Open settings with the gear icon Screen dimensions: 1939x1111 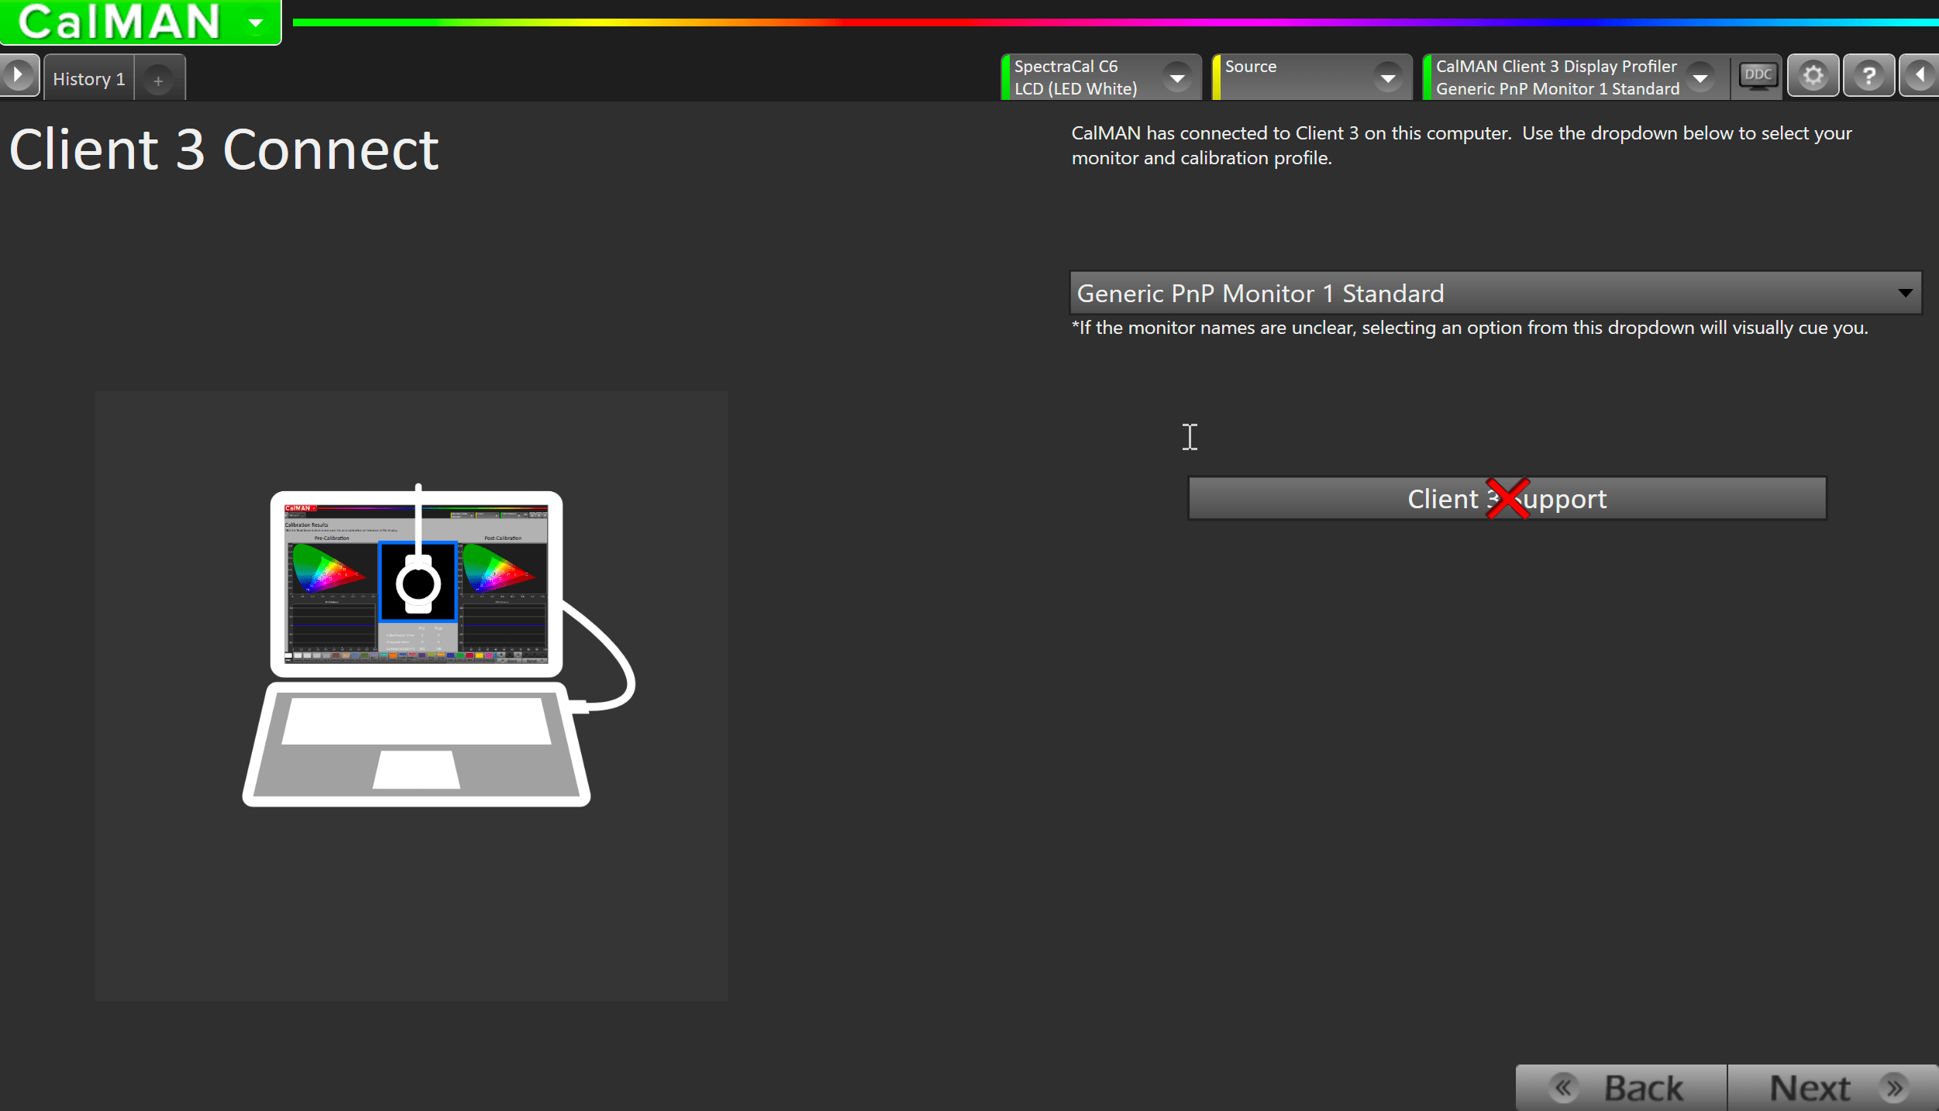[x=1813, y=76]
